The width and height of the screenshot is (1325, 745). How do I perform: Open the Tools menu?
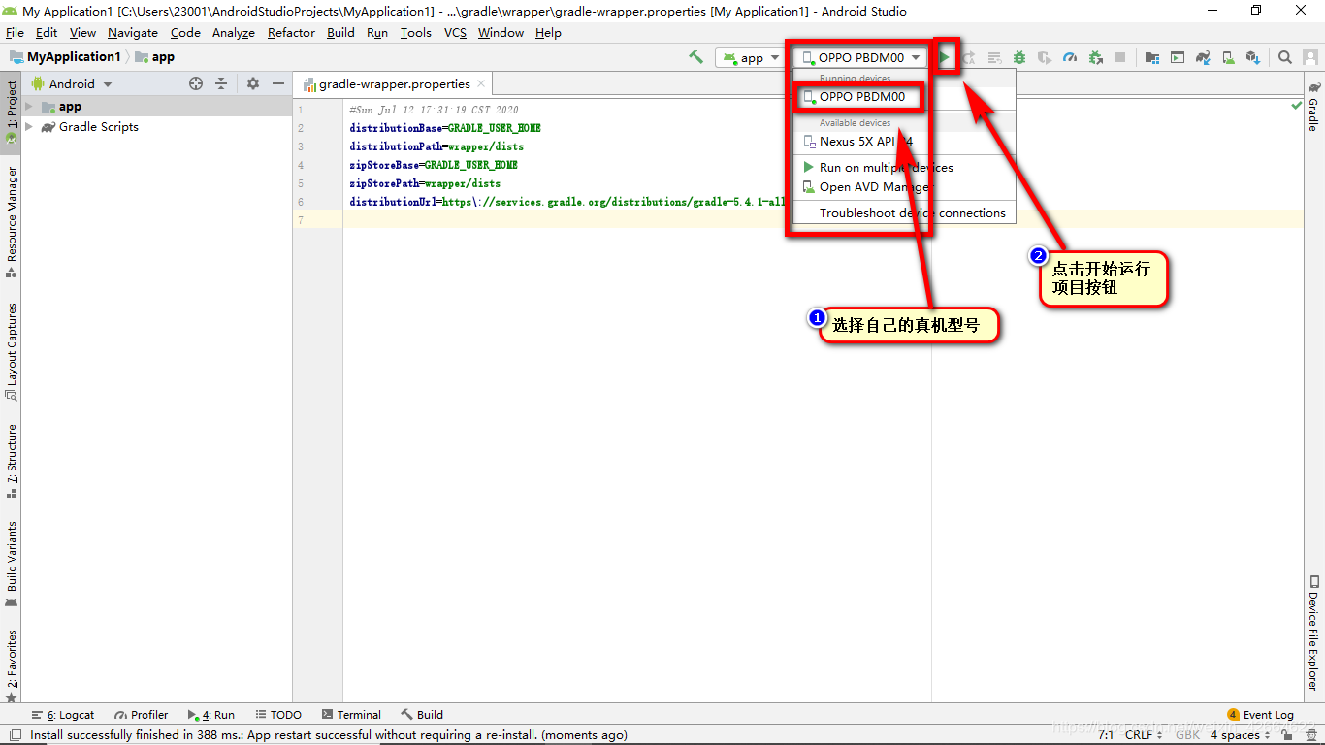415,33
